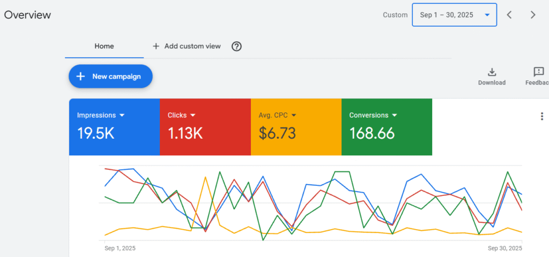Screen dimensions: 549x257
Task: Click the Download icon
Action: coord(492,72)
